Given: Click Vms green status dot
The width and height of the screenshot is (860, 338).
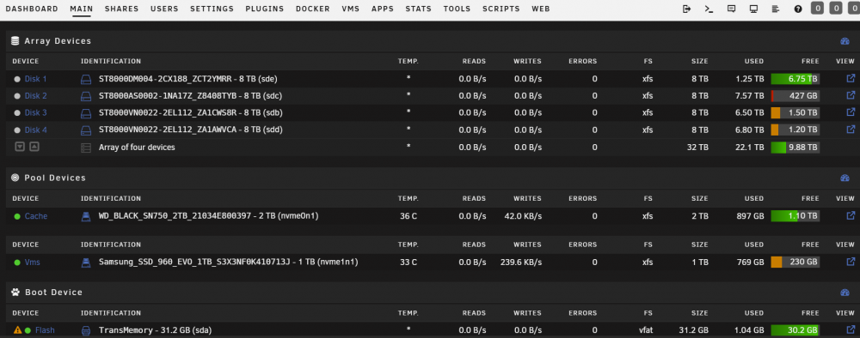Looking at the screenshot, I should pos(17,263).
